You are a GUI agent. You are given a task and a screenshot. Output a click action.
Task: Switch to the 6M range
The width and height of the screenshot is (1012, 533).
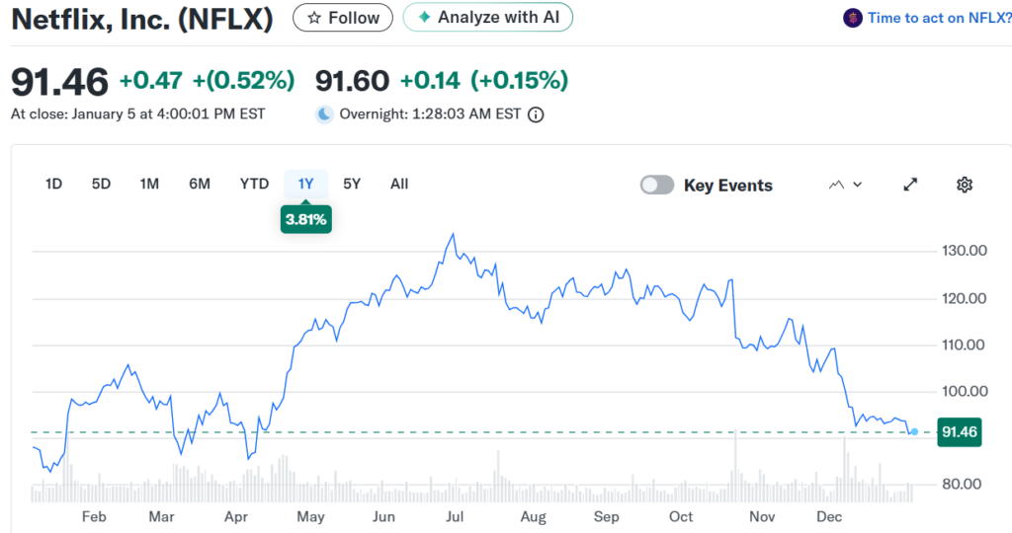(x=200, y=184)
